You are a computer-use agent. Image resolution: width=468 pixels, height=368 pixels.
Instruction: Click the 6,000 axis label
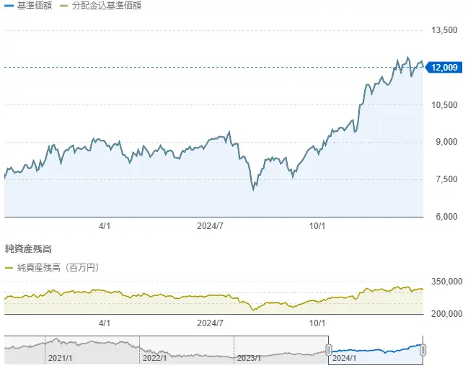click(x=446, y=217)
